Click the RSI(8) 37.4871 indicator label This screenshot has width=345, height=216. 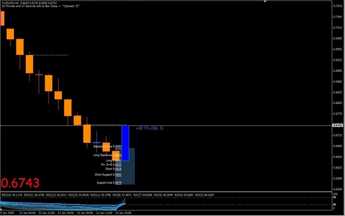point(122,195)
